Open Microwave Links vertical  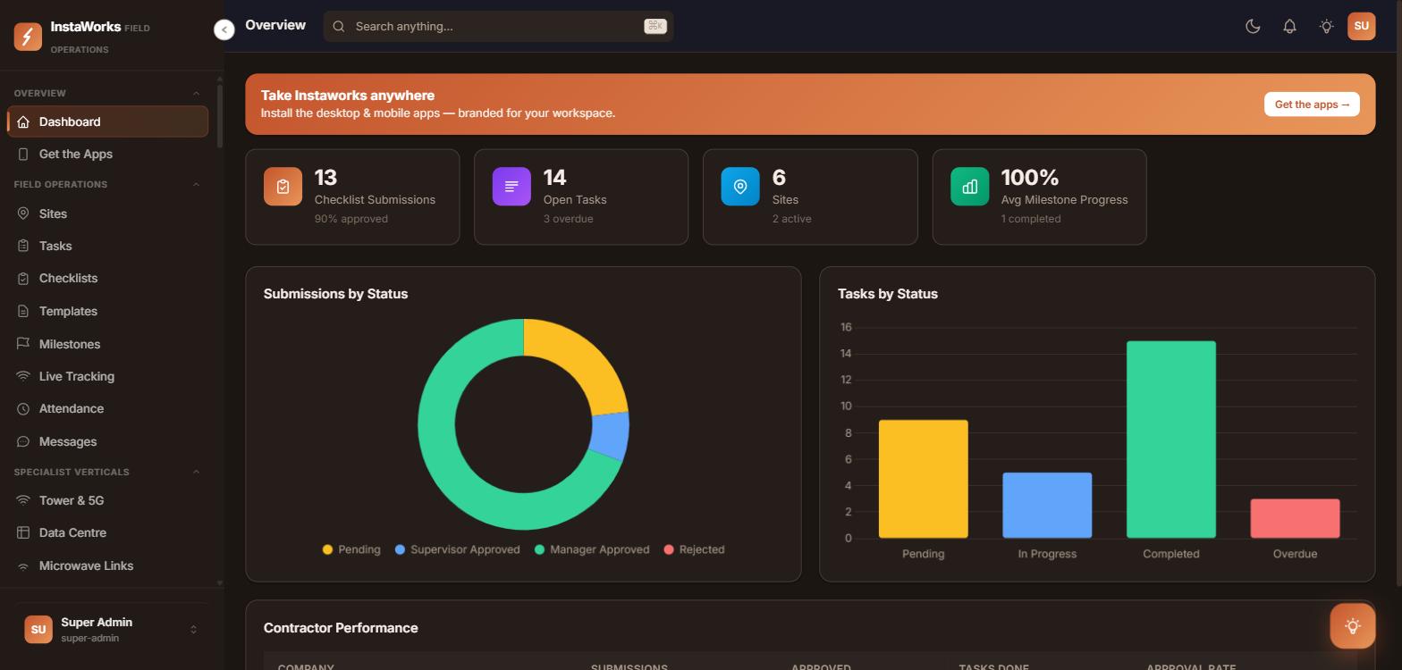[108, 565]
